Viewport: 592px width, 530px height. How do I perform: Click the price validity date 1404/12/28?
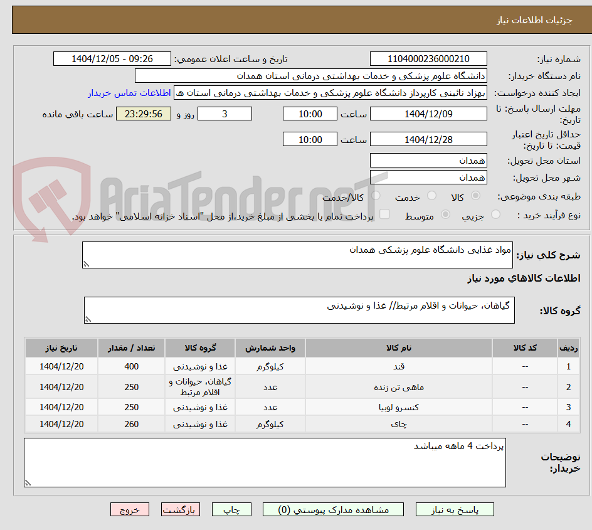[428, 139]
